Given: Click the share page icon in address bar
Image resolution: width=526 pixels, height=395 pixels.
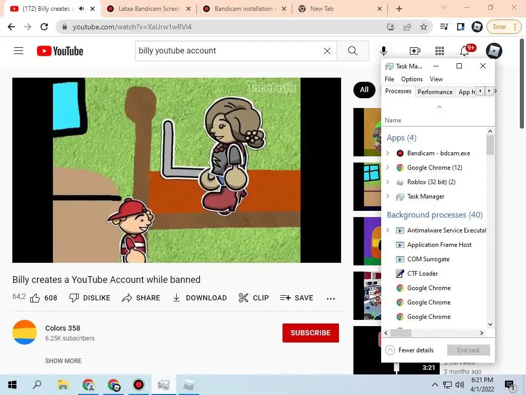Looking at the screenshot, I should (x=407, y=27).
